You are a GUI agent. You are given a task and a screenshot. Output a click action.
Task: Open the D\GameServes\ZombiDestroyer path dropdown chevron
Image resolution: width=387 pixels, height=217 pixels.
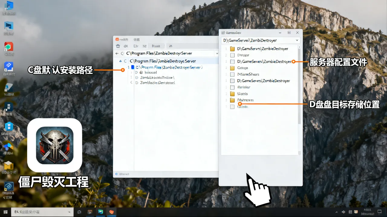[x=297, y=40]
